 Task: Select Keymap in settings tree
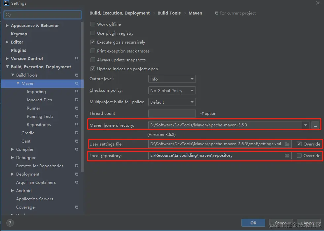pos(19,34)
